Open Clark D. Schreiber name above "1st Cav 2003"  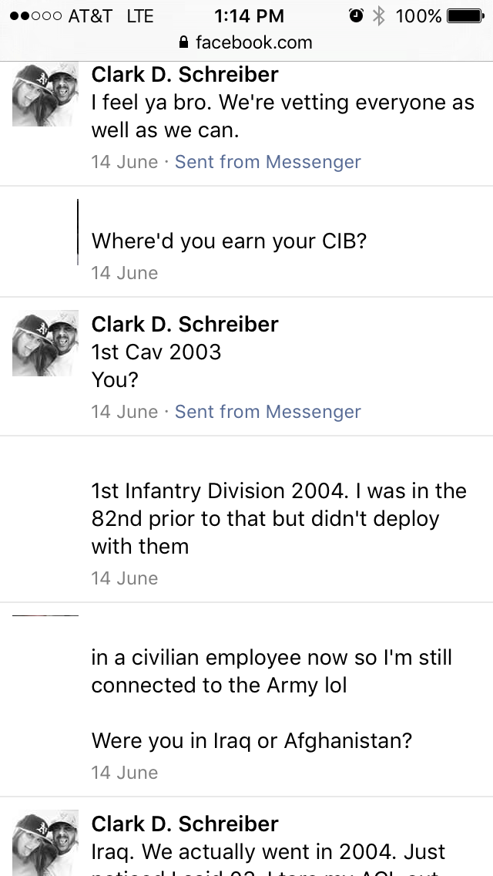click(x=185, y=324)
